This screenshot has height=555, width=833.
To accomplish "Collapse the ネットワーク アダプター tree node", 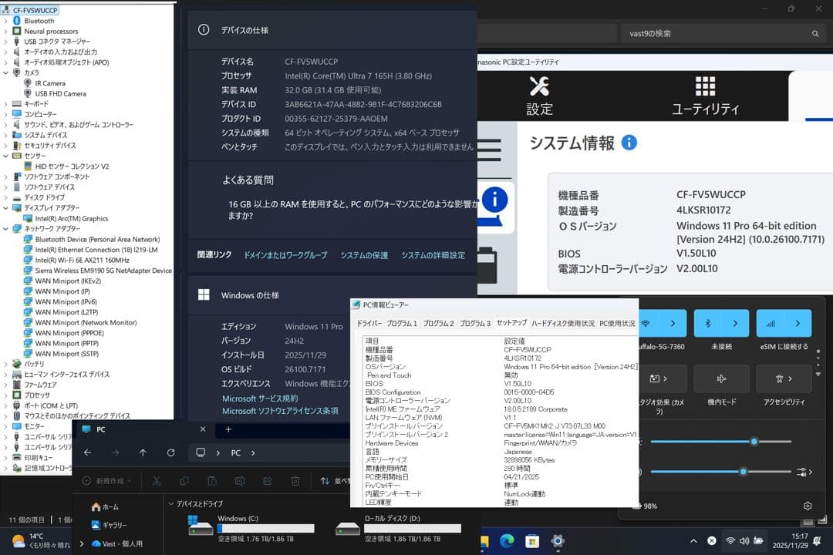I will [5, 230].
